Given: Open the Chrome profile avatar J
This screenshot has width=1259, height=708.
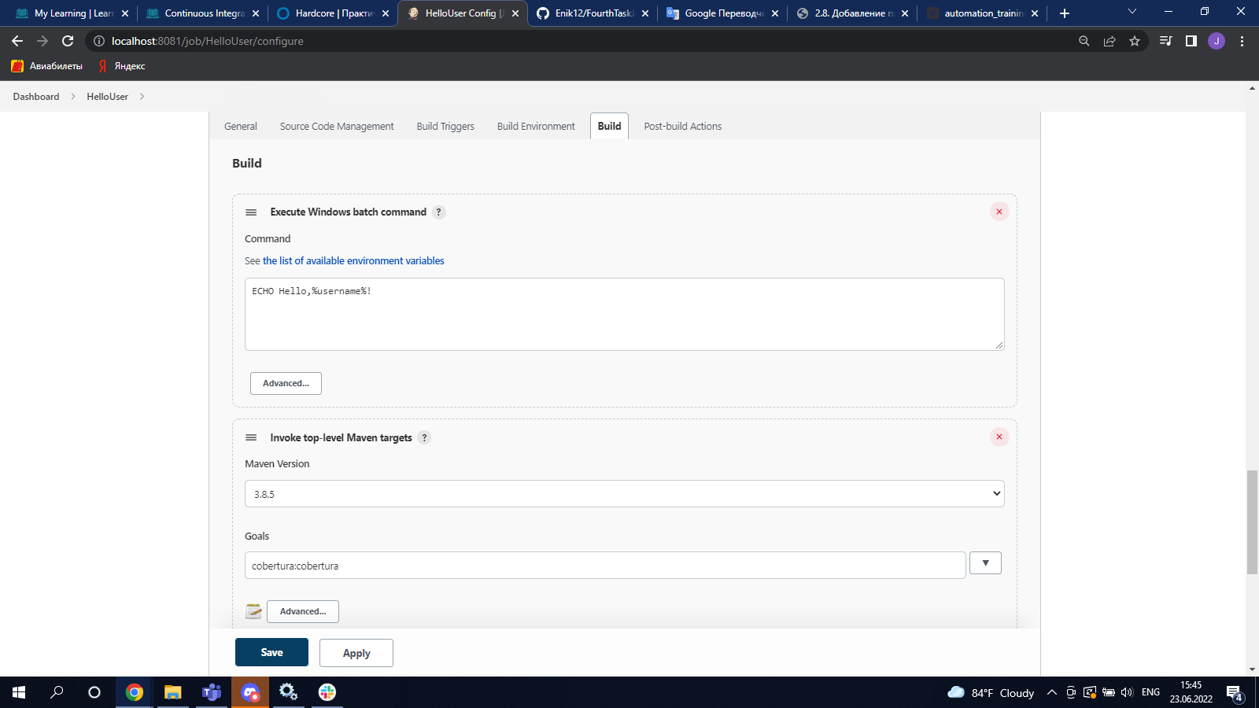Looking at the screenshot, I should tap(1217, 41).
